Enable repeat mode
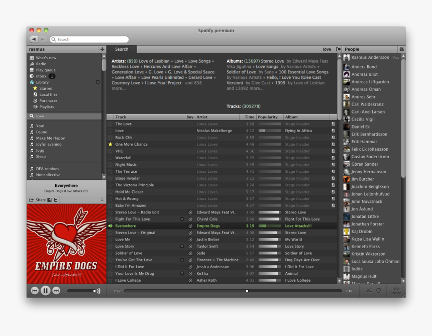432x336 pixels. pyautogui.click(x=380, y=290)
